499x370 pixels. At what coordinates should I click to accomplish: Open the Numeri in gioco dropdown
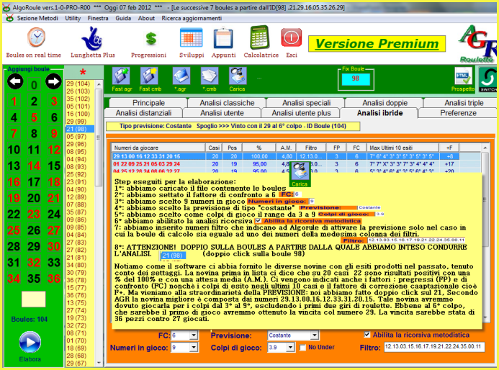pyautogui.click(x=194, y=348)
